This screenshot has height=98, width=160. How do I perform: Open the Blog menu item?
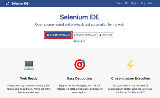143,3
